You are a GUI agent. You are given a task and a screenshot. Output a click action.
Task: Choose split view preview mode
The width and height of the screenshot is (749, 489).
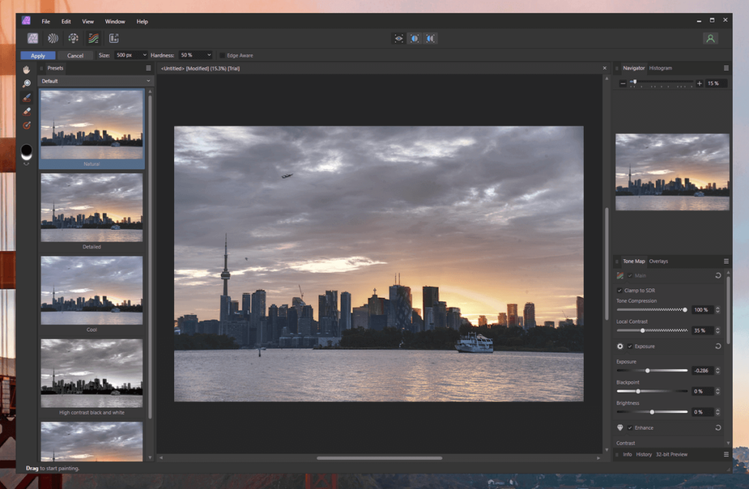point(415,38)
